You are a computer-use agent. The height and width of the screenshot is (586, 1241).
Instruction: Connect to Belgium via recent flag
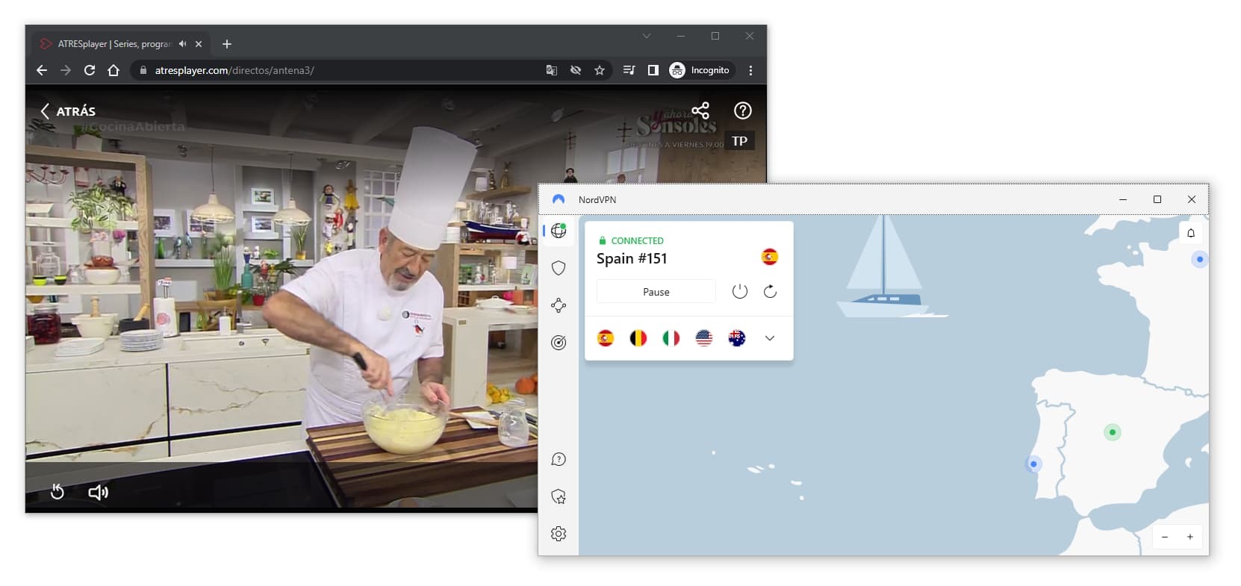click(638, 338)
